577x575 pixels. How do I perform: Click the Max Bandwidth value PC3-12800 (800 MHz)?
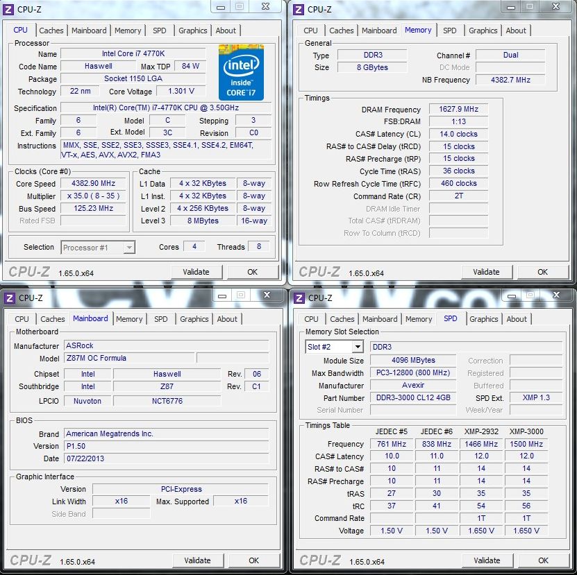coord(413,372)
